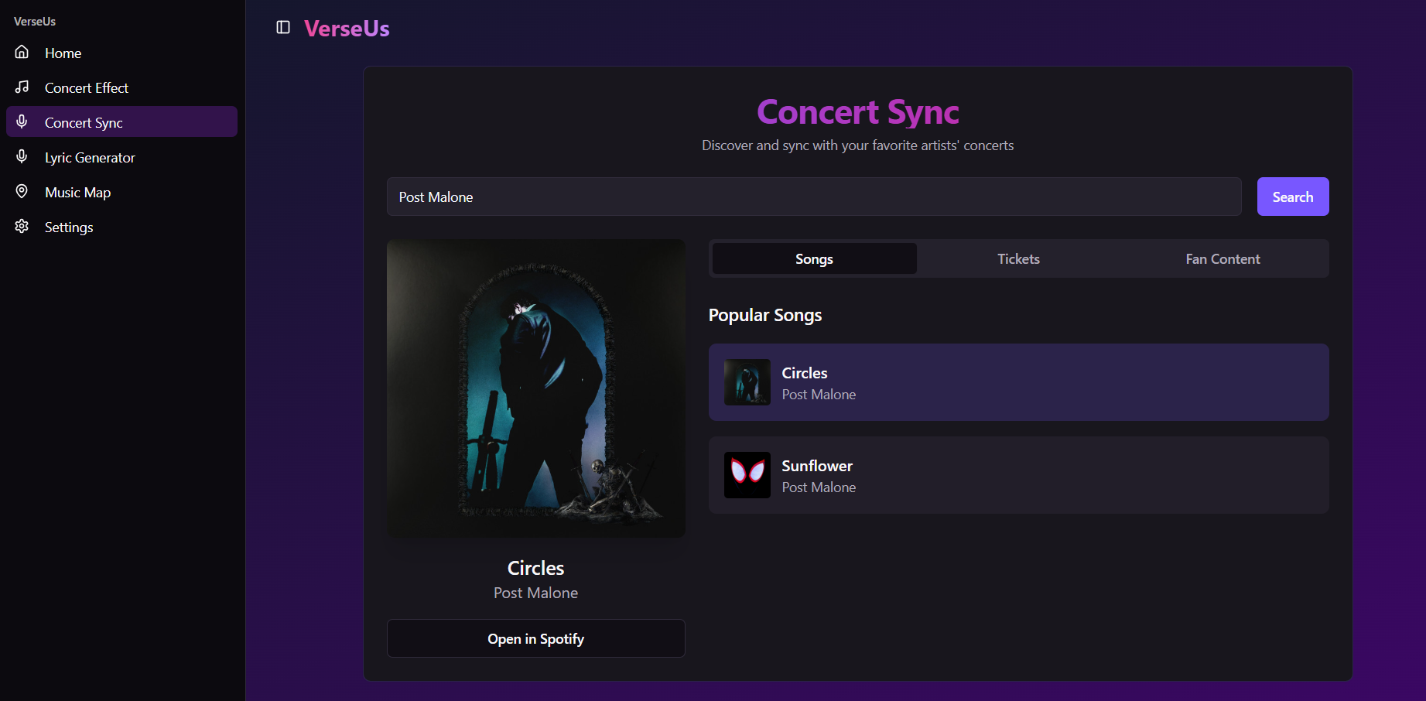Click the Concert Sync page heading
Viewport: 1426px width, 701px height.
pyautogui.click(x=858, y=112)
